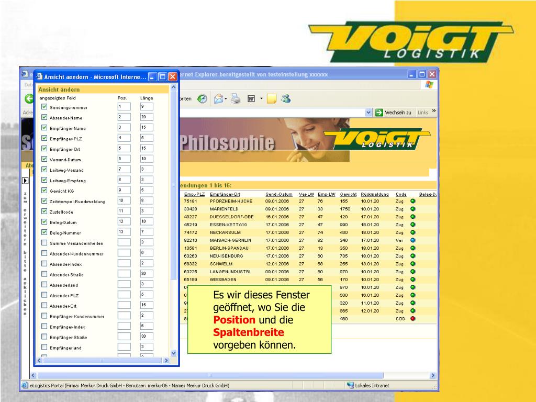Click Pos. field for Summe Versandeinheiten
The image size is (536, 402).
(124, 242)
